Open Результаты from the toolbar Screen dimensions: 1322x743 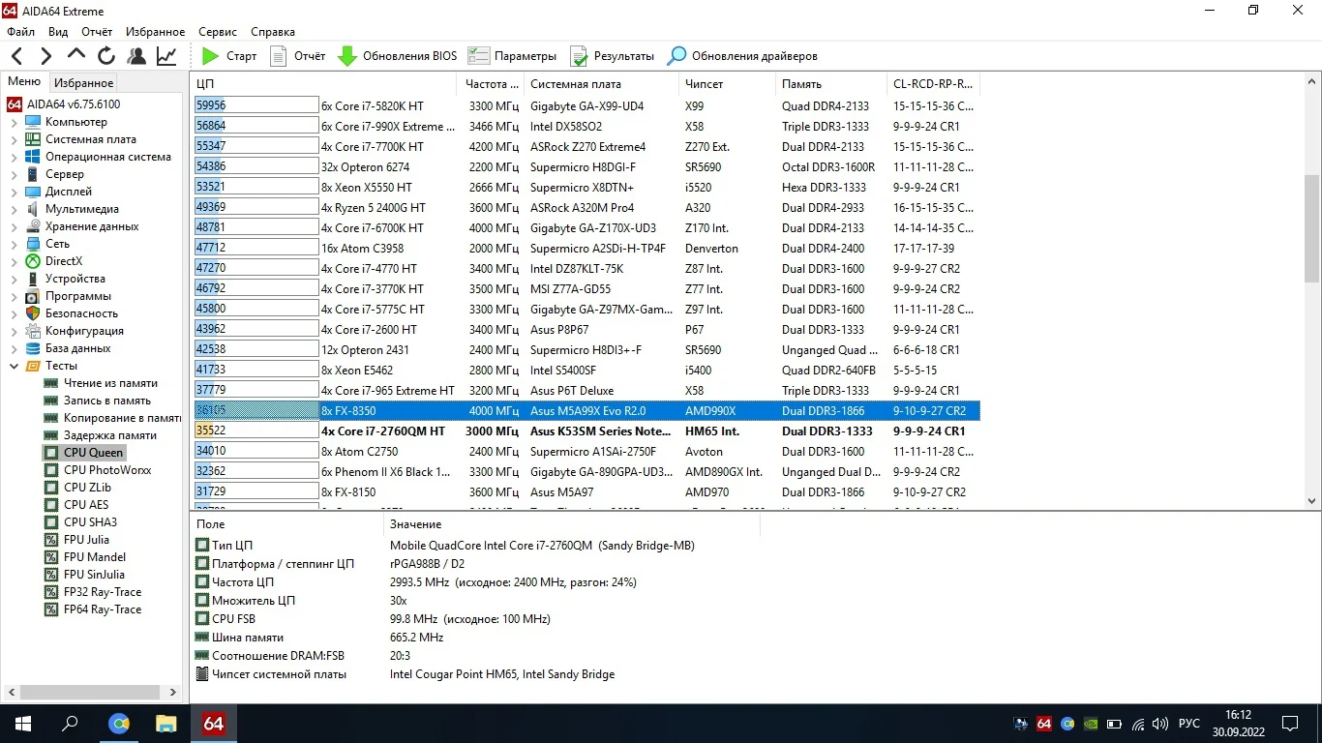[x=612, y=56]
